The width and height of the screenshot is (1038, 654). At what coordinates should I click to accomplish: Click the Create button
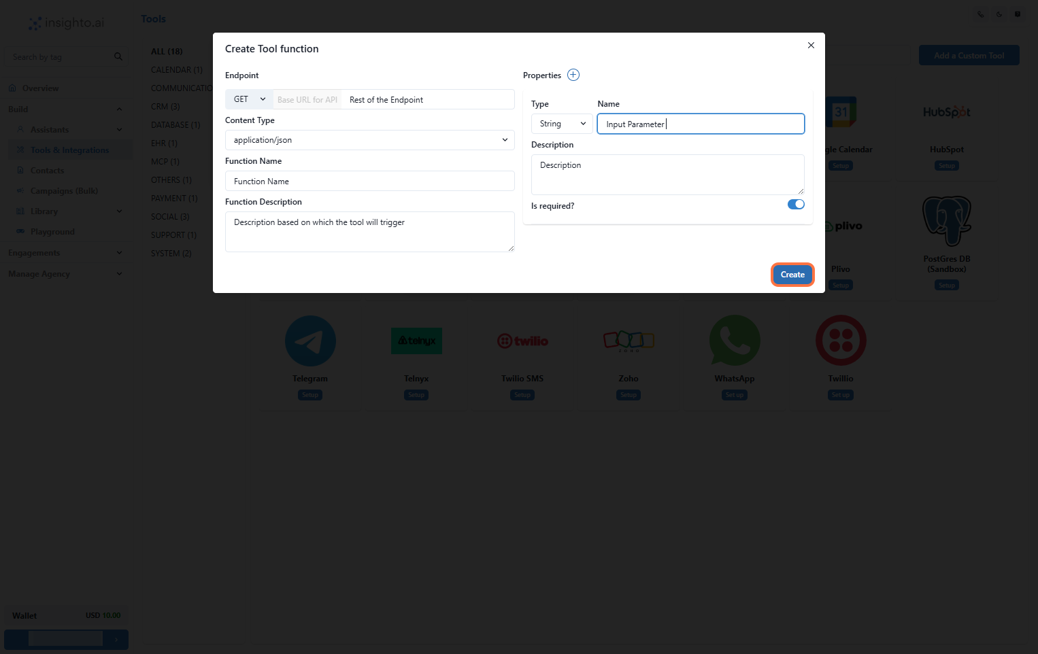pyautogui.click(x=792, y=275)
